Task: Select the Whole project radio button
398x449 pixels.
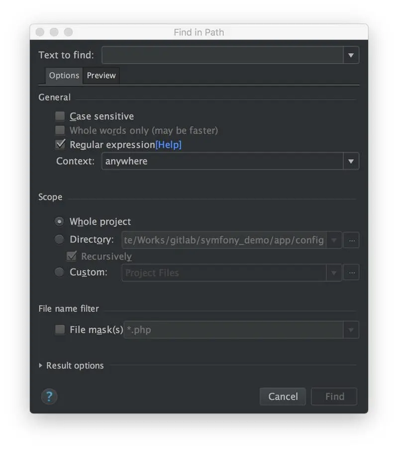Action: [60, 221]
